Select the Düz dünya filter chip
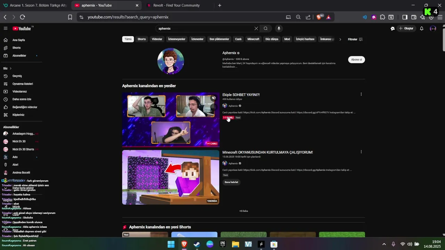This screenshot has height=250, width=445. pyautogui.click(x=272, y=39)
